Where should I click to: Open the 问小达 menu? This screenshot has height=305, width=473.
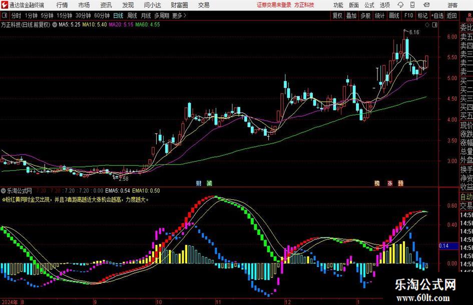[x=152, y=5]
